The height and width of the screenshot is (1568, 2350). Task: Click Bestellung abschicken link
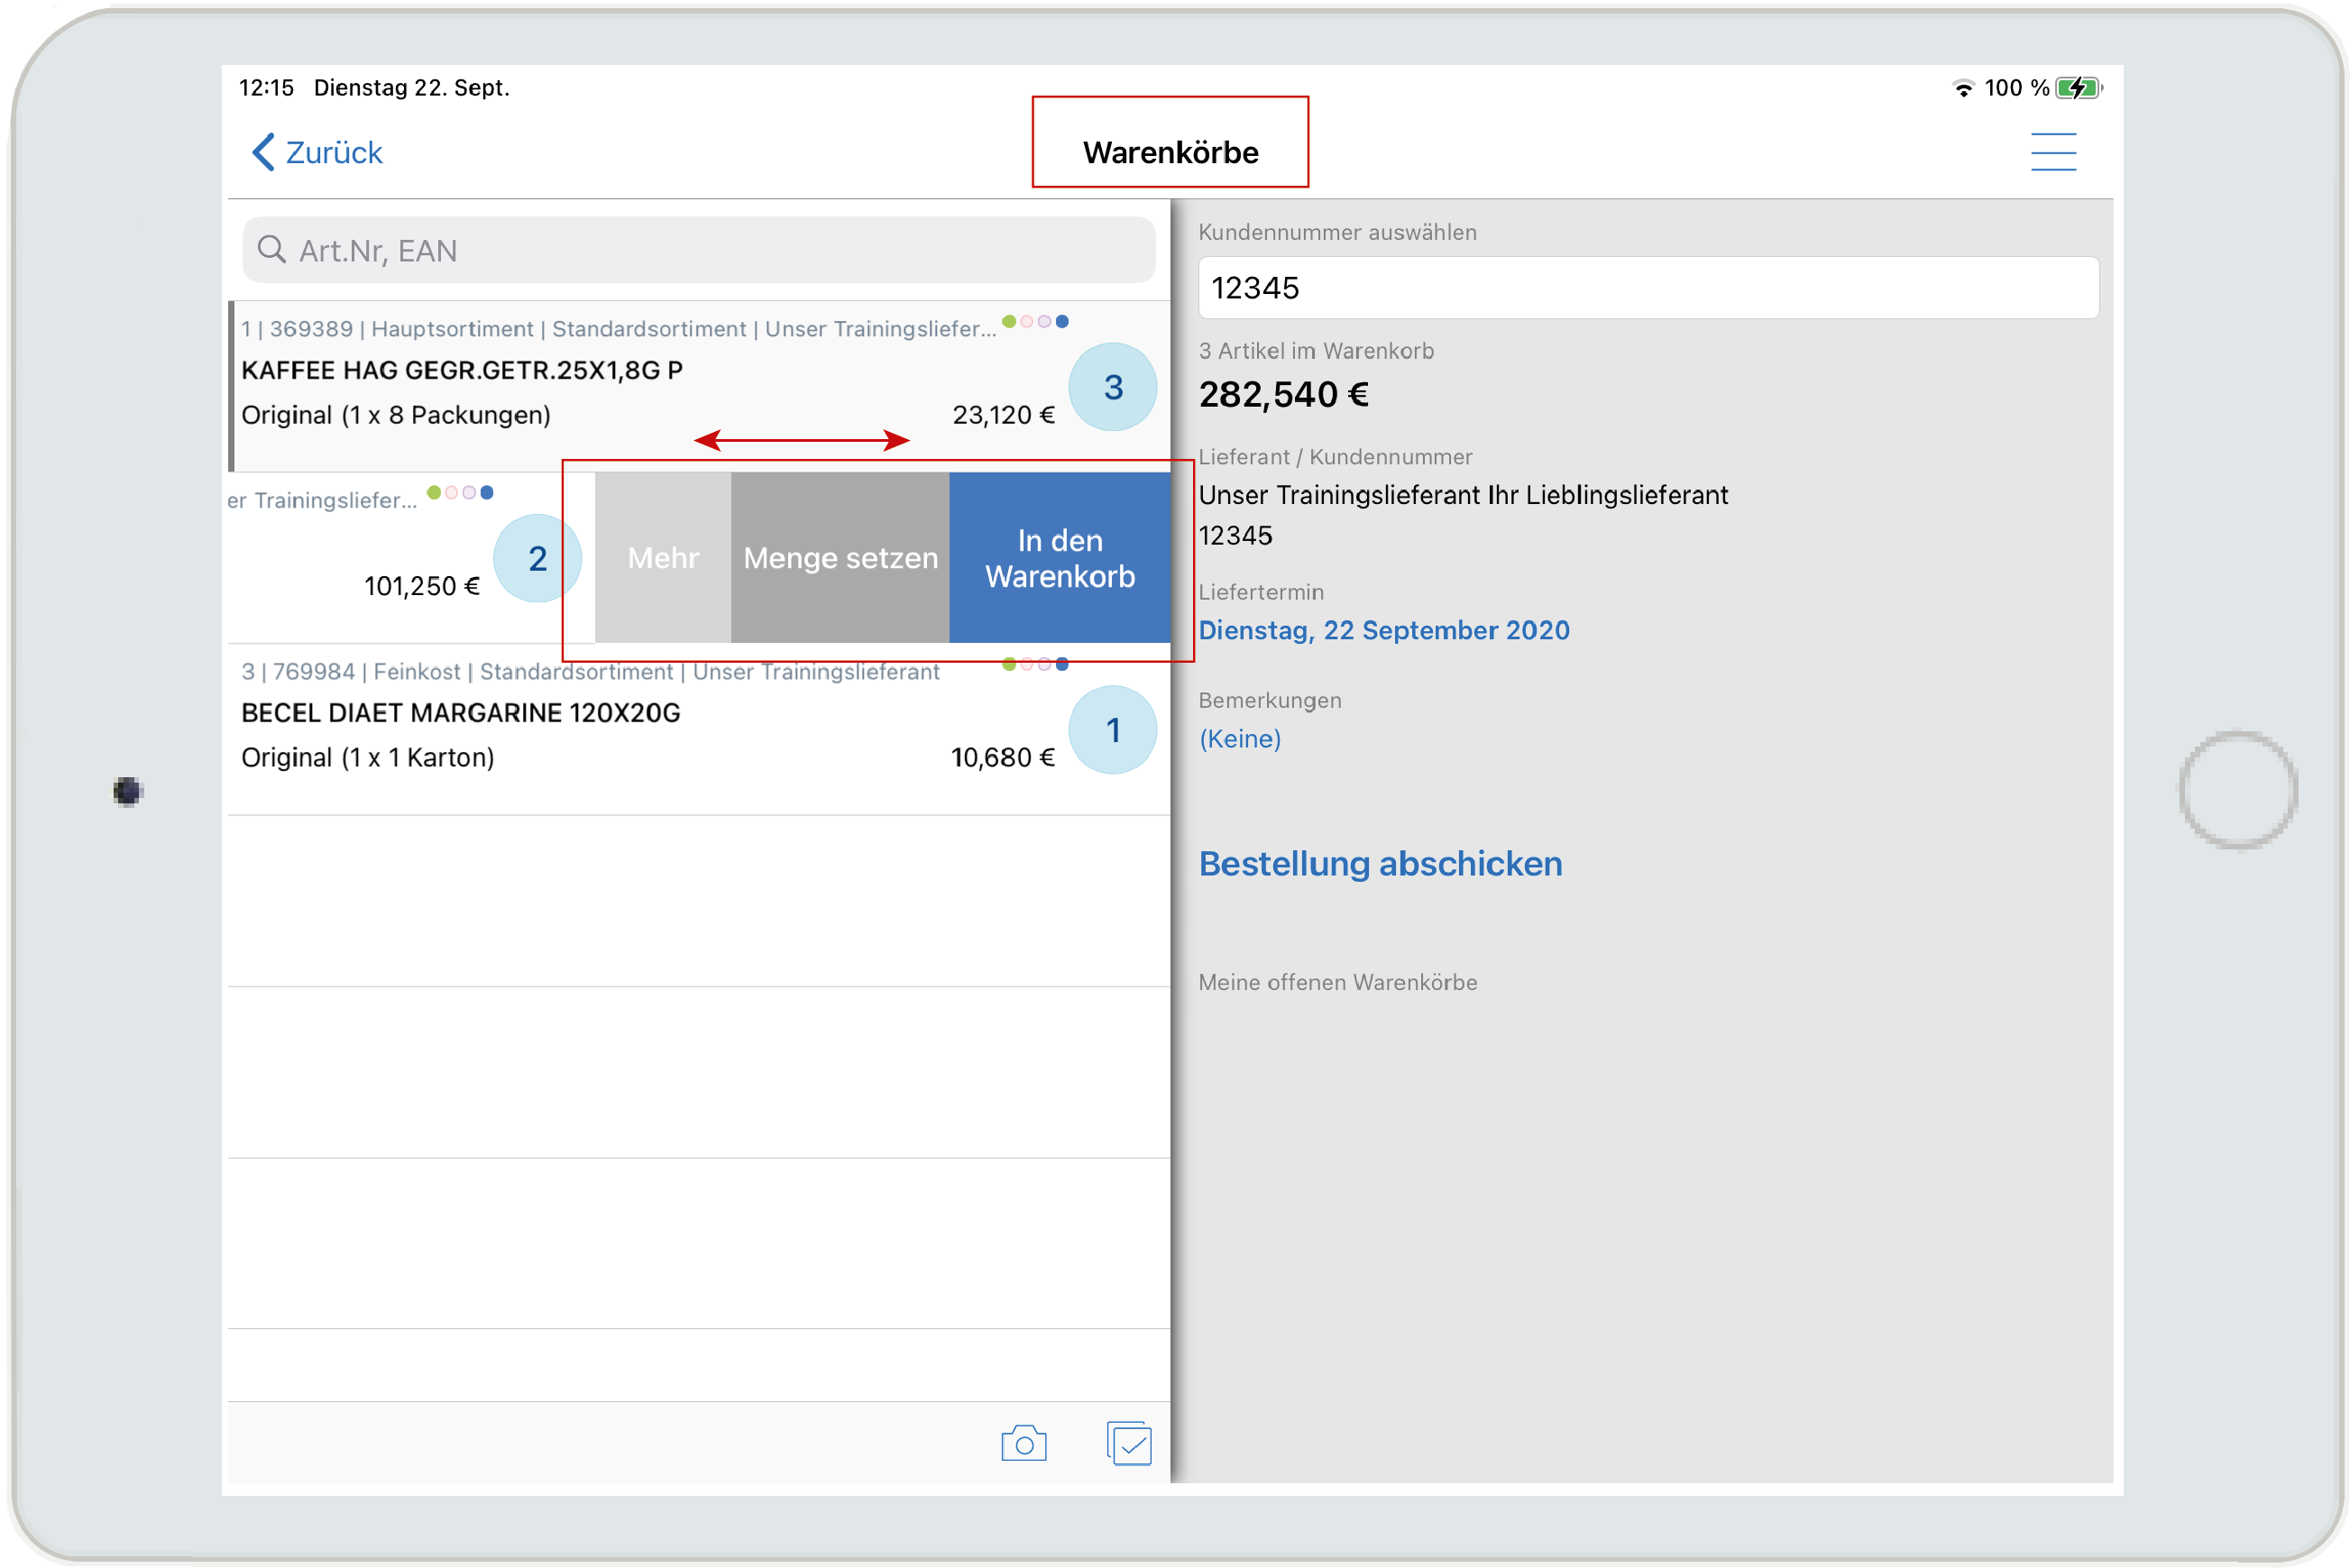click(x=1379, y=863)
